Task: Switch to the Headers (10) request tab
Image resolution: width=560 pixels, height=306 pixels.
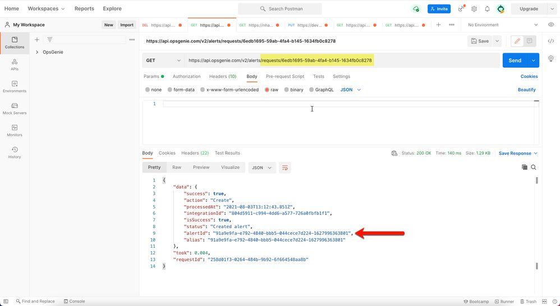Action: [x=223, y=76]
